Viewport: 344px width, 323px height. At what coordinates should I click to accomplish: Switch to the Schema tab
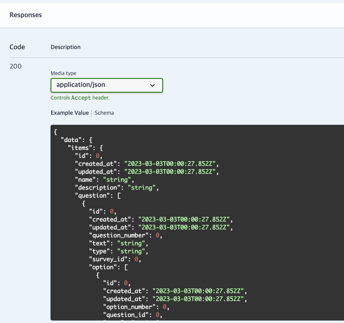click(x=104, y=113)
